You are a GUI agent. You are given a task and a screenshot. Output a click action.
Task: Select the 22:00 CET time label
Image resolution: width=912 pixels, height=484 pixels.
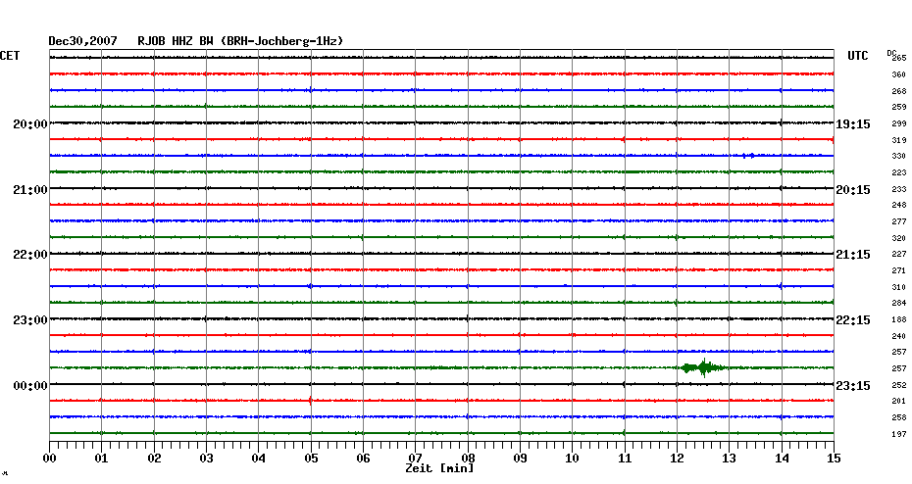coord(30,255)
